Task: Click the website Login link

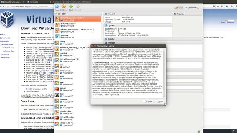Action: click(223, 22)
